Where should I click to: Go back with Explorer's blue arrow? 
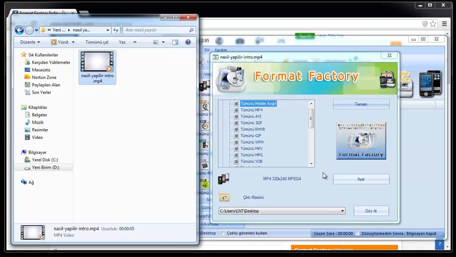tap(19, 30)
